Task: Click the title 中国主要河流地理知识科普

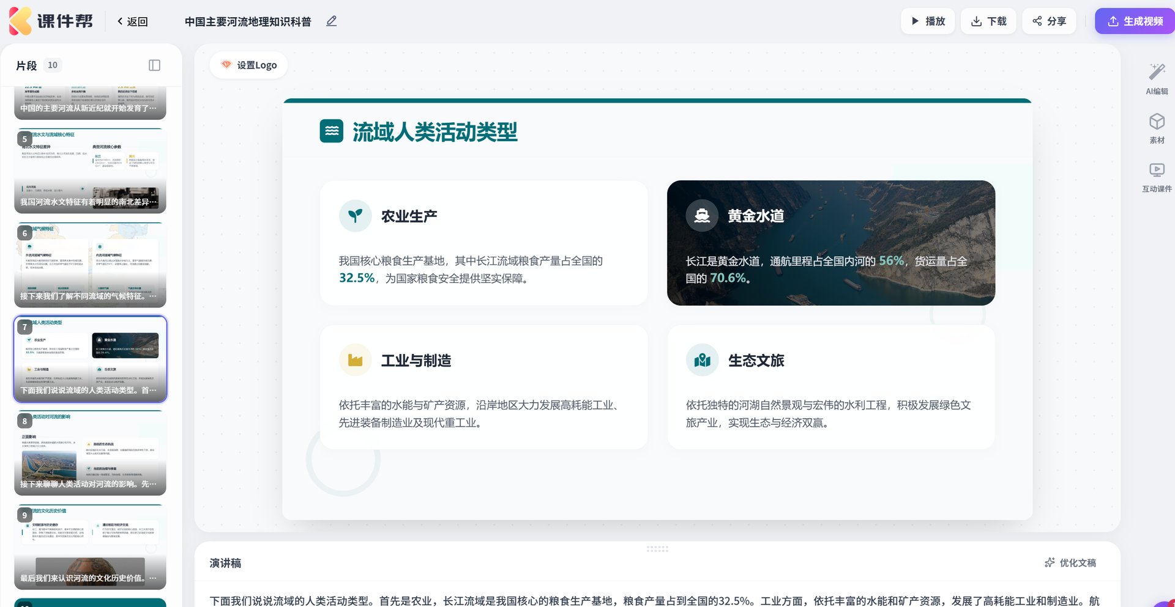Action: pyautogui.click(x=248, y=21)
